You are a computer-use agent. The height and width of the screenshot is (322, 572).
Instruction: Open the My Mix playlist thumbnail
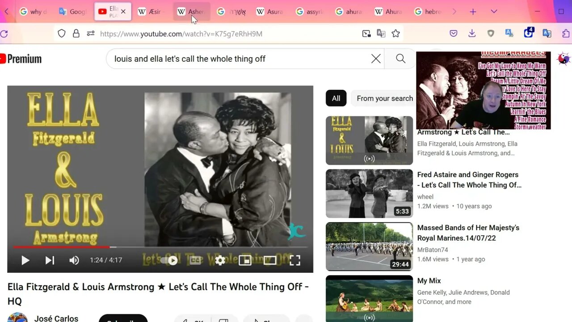369,298
